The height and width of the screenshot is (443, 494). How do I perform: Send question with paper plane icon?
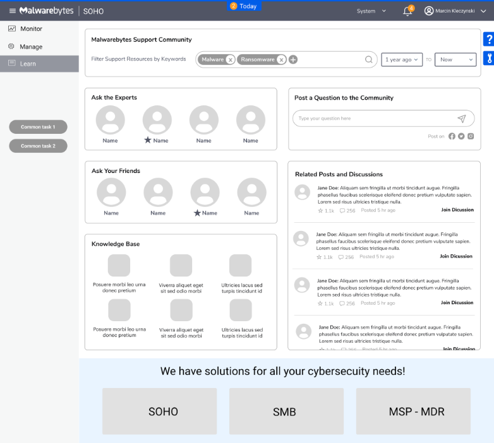(462, 119)
